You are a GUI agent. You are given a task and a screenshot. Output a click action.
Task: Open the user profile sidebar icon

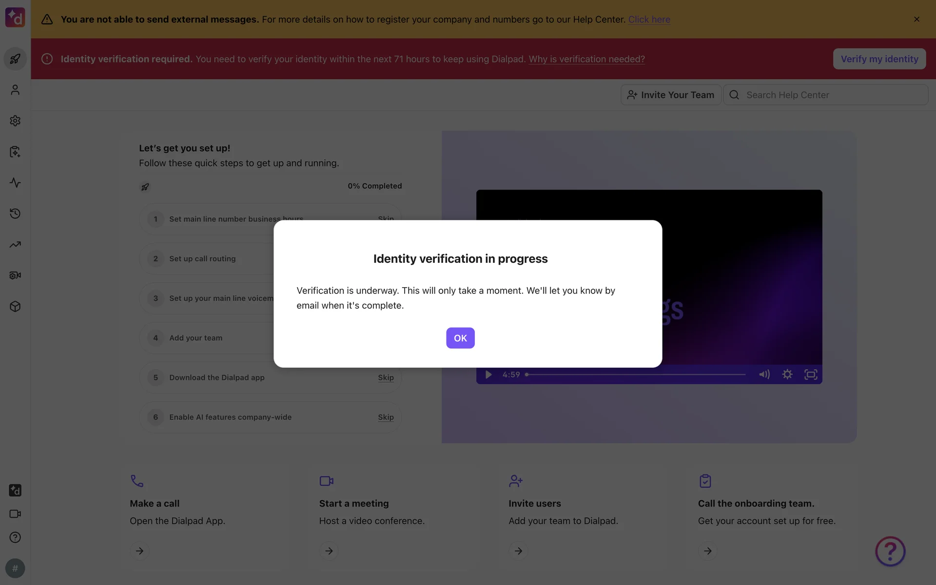[15, 90]
